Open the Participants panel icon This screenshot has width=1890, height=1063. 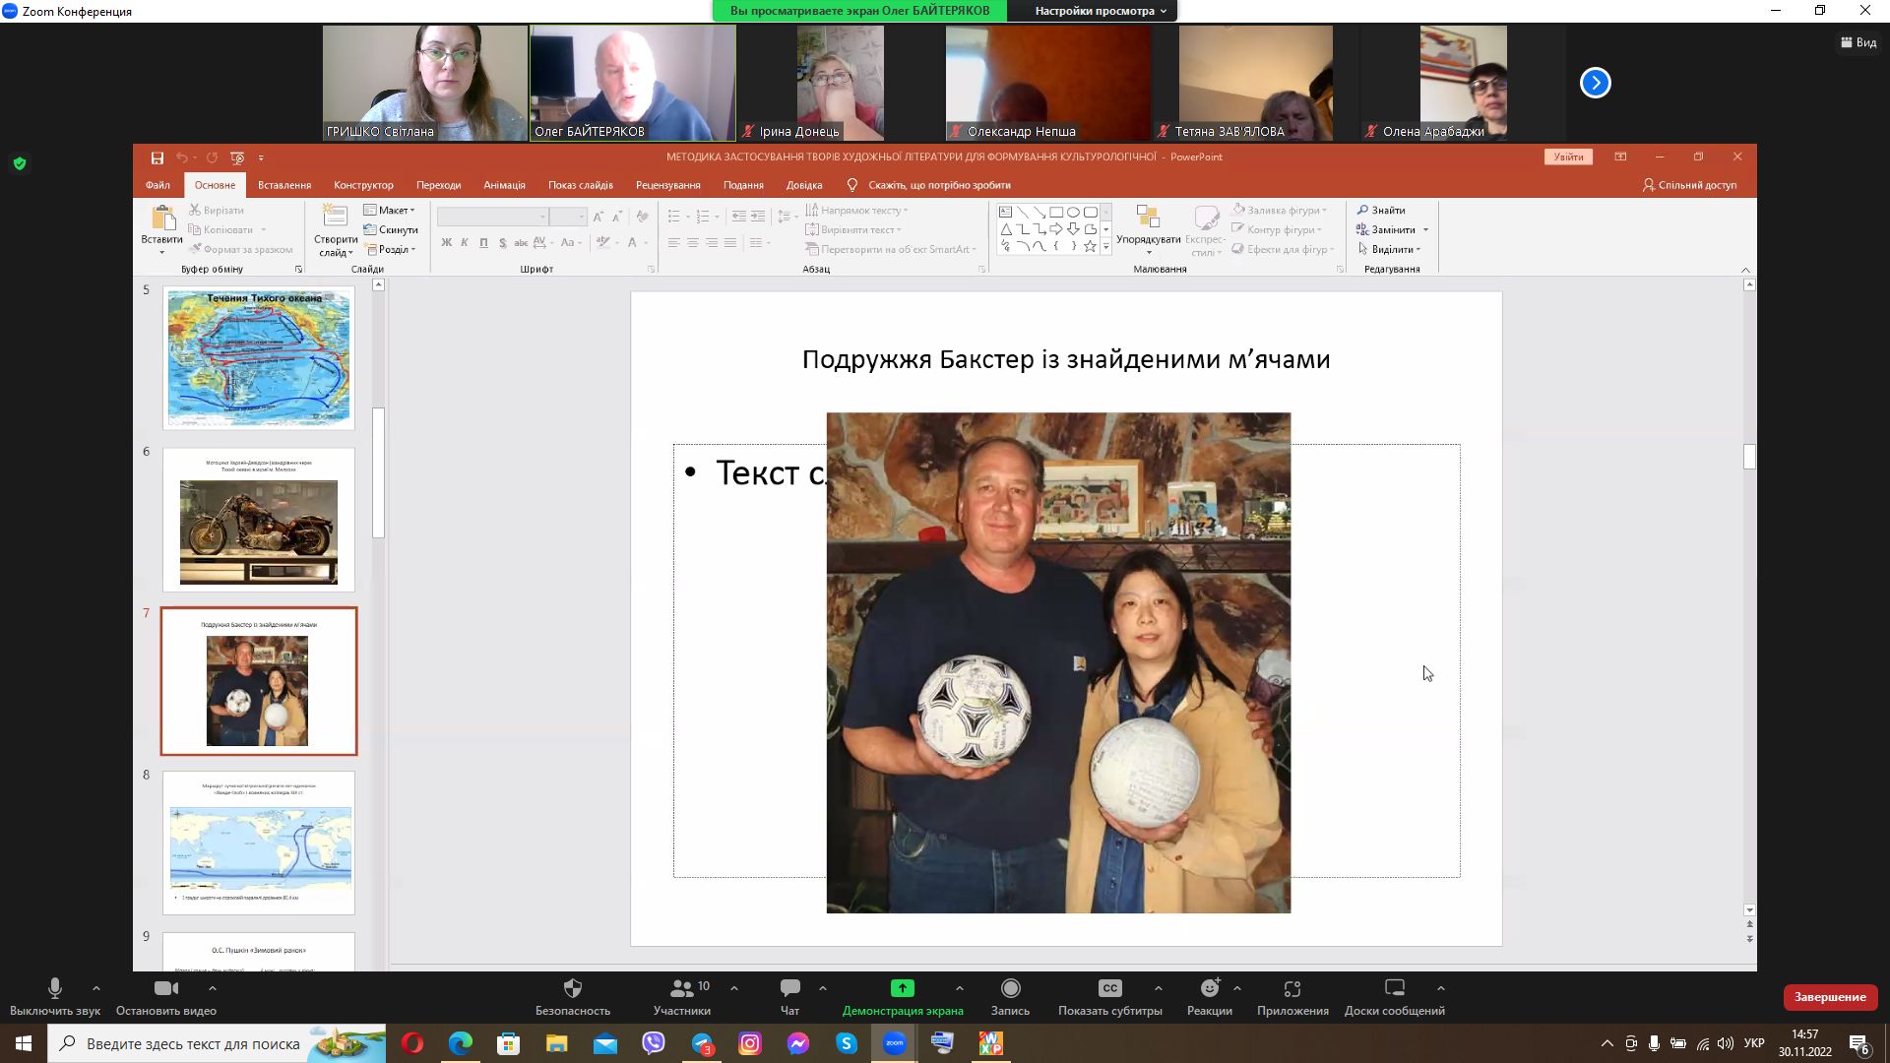(x=681, y=988)
